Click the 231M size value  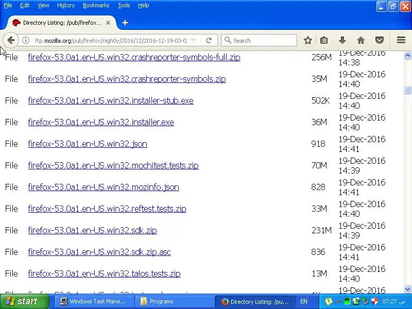click(x=321, y=230)
